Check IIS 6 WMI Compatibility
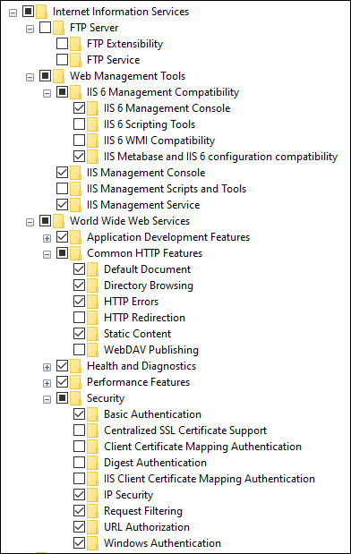Screen dimensions: 351x554 tap(79, 140)
